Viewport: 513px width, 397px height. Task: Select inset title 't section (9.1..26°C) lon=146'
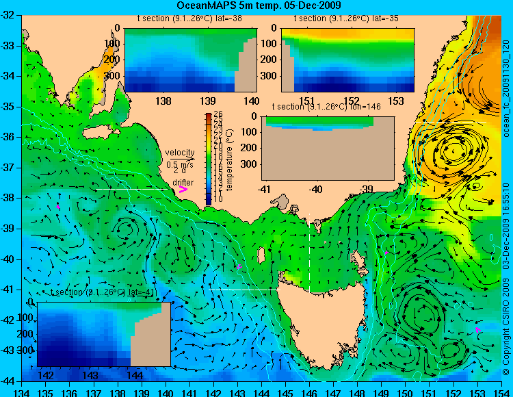click(326, 107)
